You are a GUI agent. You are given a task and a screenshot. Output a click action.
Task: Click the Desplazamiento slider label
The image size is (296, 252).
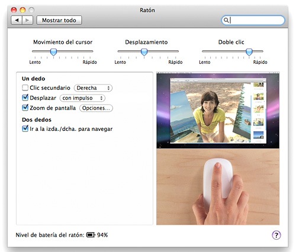point(146,42)
